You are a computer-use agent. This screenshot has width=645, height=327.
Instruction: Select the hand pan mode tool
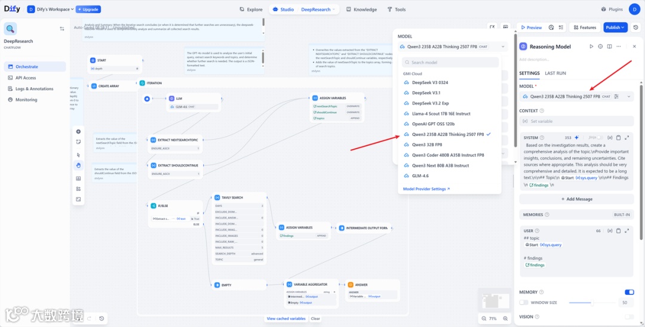[78, 165]
